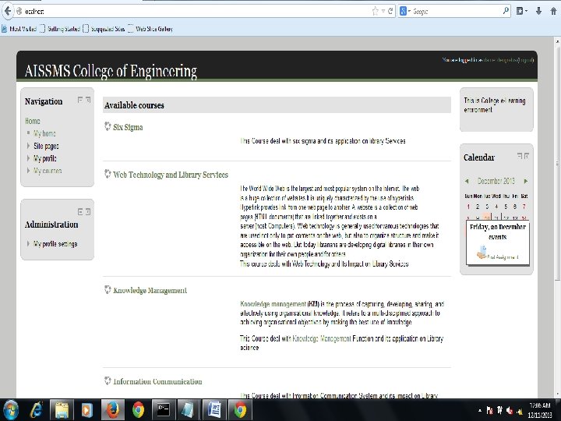Click the Knowledge Management course icon
The width and height of the screenshot is (561, 421).
tap(108, 289)
